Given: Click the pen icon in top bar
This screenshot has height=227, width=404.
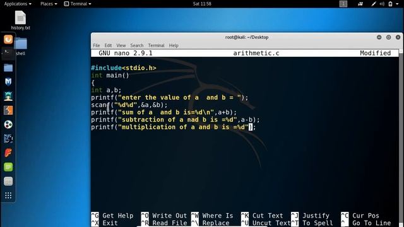Looking at the screenshot, I should click(x=373, y=4).
